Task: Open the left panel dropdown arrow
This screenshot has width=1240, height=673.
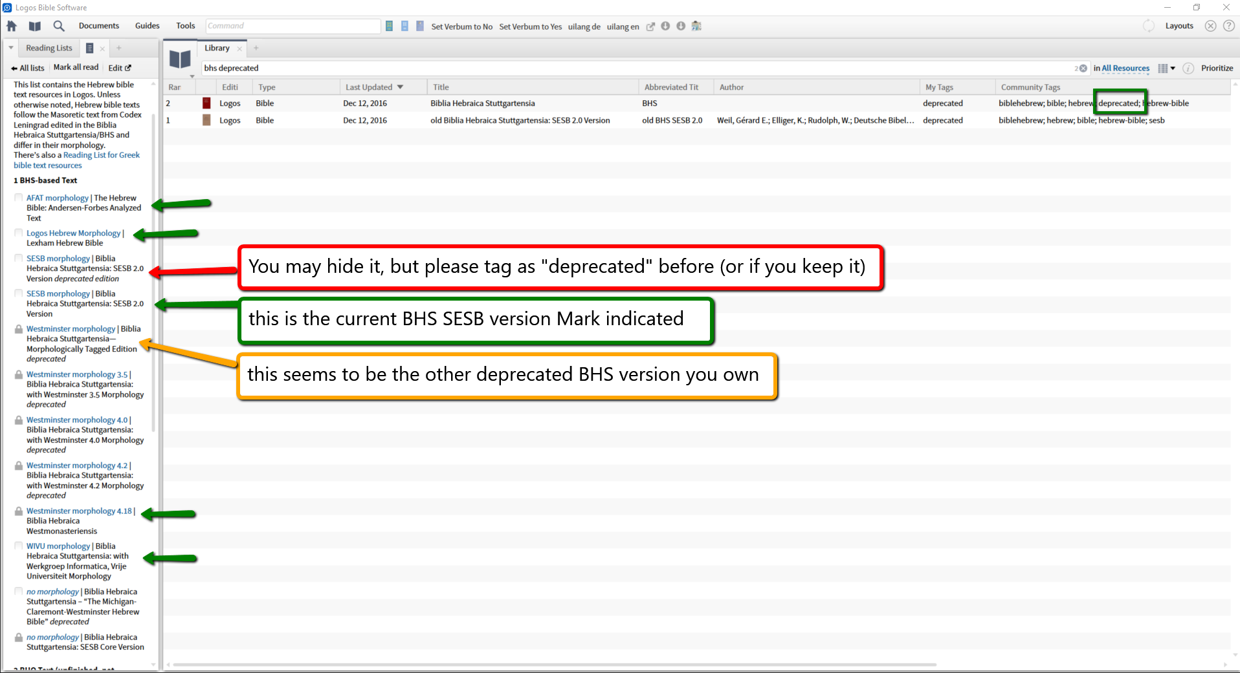Action: pyautogui.click(x=11, y=48)
